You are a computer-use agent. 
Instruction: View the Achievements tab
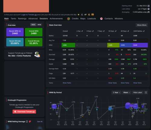56,19
